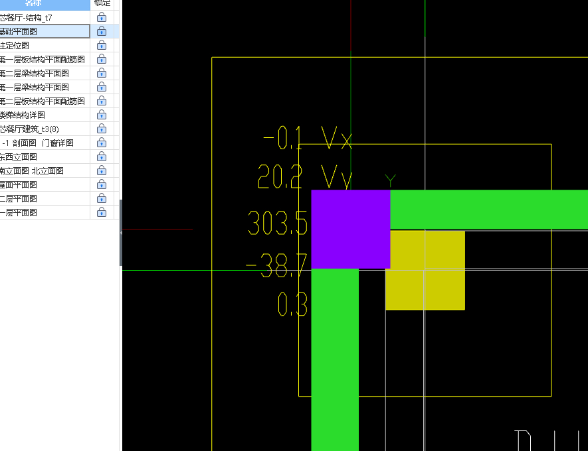The height and width of the screenshot is (451, 588).
Task: Click the 0.3 annotation text
Action: click(292, 304)
